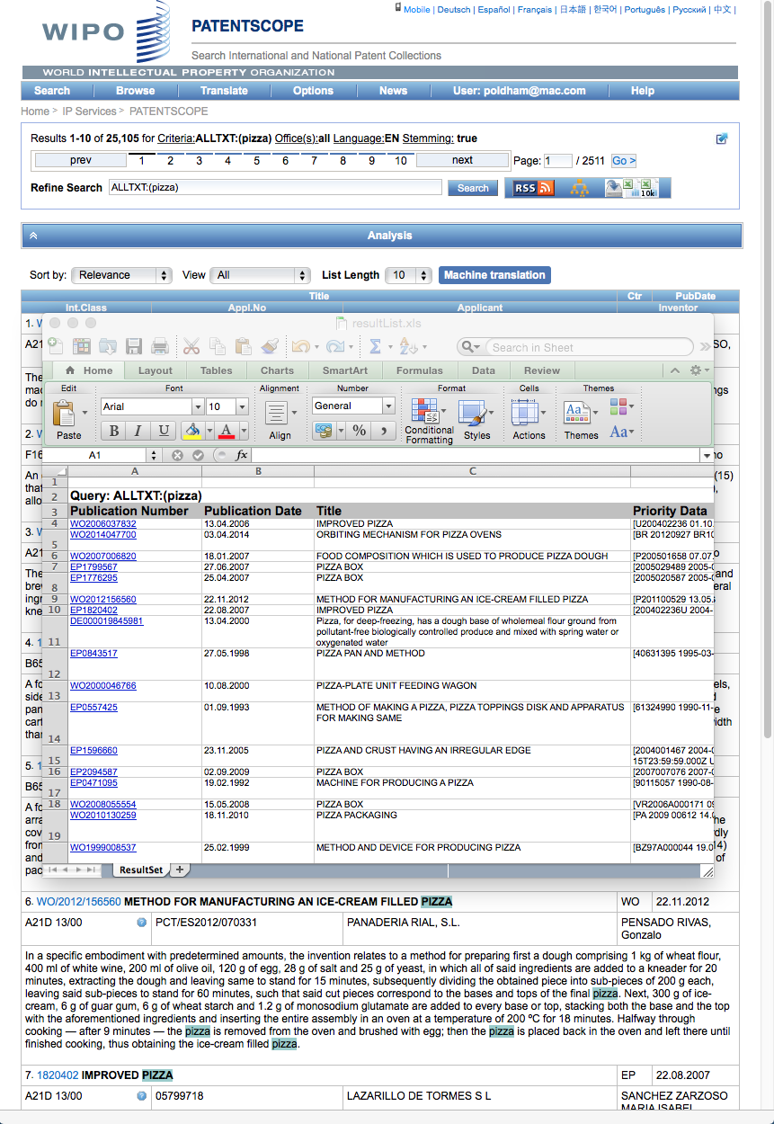Viewport: 774px width, 1124px height.
Task: Click the Format painter brush icon
Action: click(x=270, y=346)
